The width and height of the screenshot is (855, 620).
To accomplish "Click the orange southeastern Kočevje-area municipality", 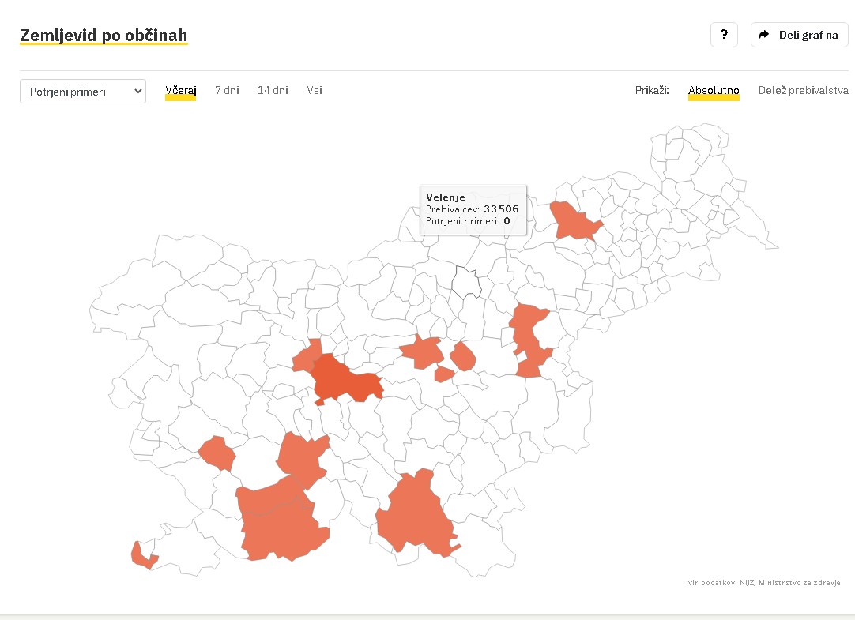I will pos(416,515).
